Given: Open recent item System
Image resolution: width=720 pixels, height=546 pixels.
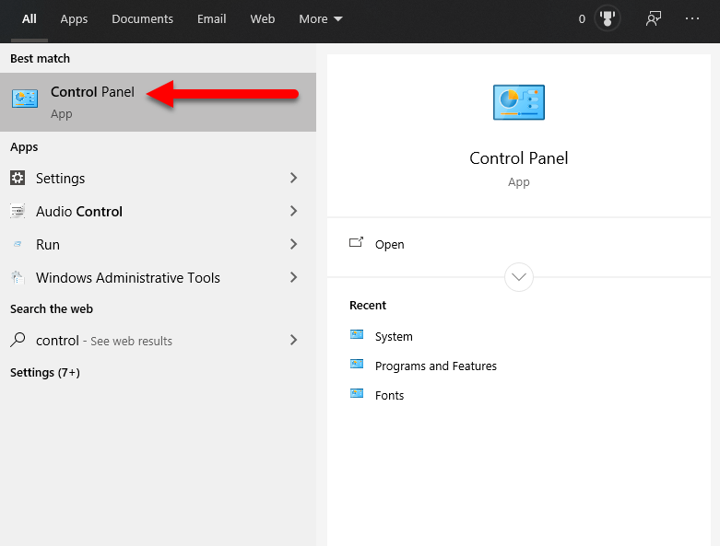Looking at the screenshot, I should pos(394,336).
